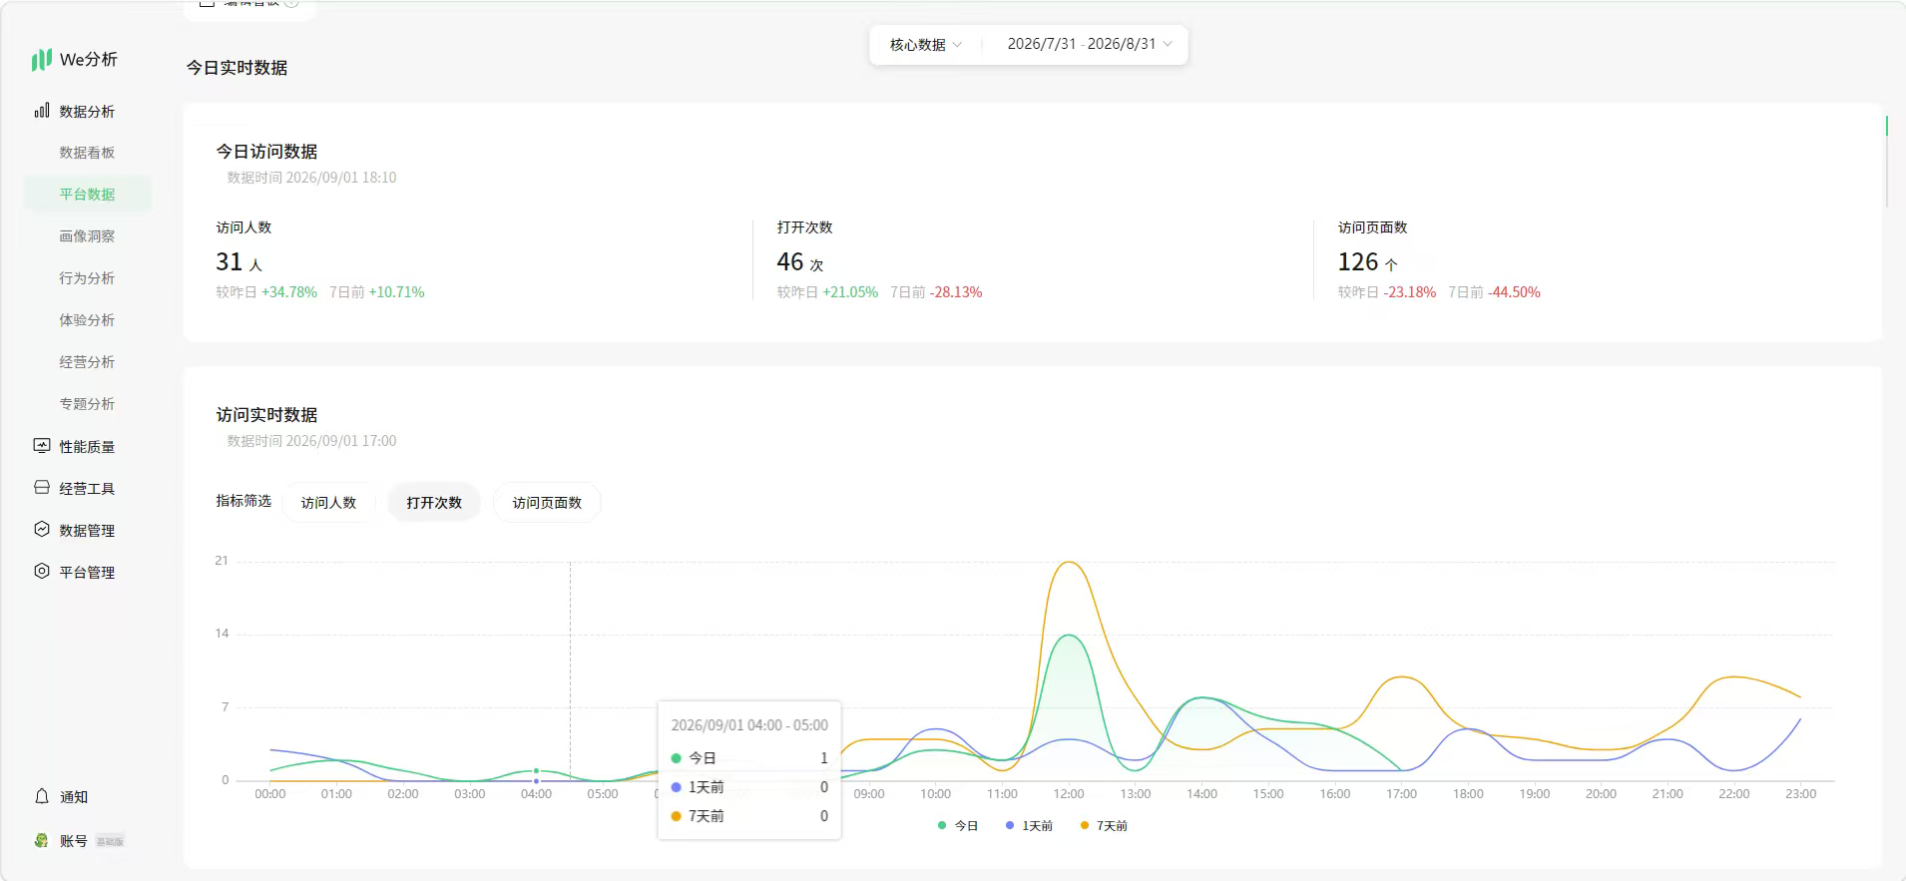Image resolution: width=1906 pixels, height=881 pixels.
Task: Open the 核心数据 dropdown
Action: click(925, 45)
